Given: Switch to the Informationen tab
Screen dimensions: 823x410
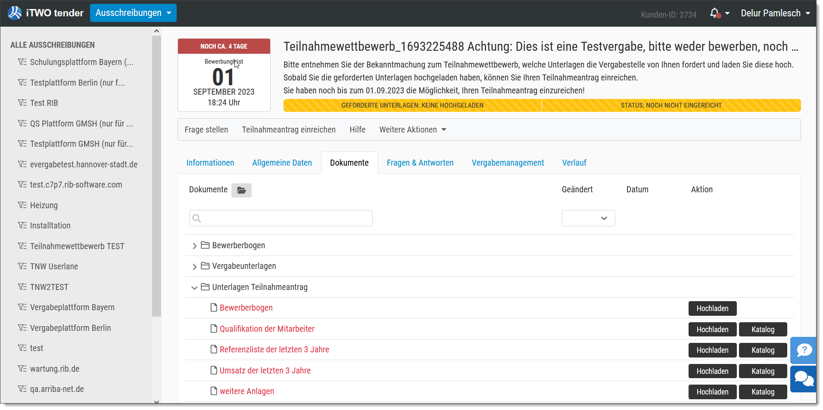Looking at the screenshot, I should pyautogui.click(x=210, y=163).
